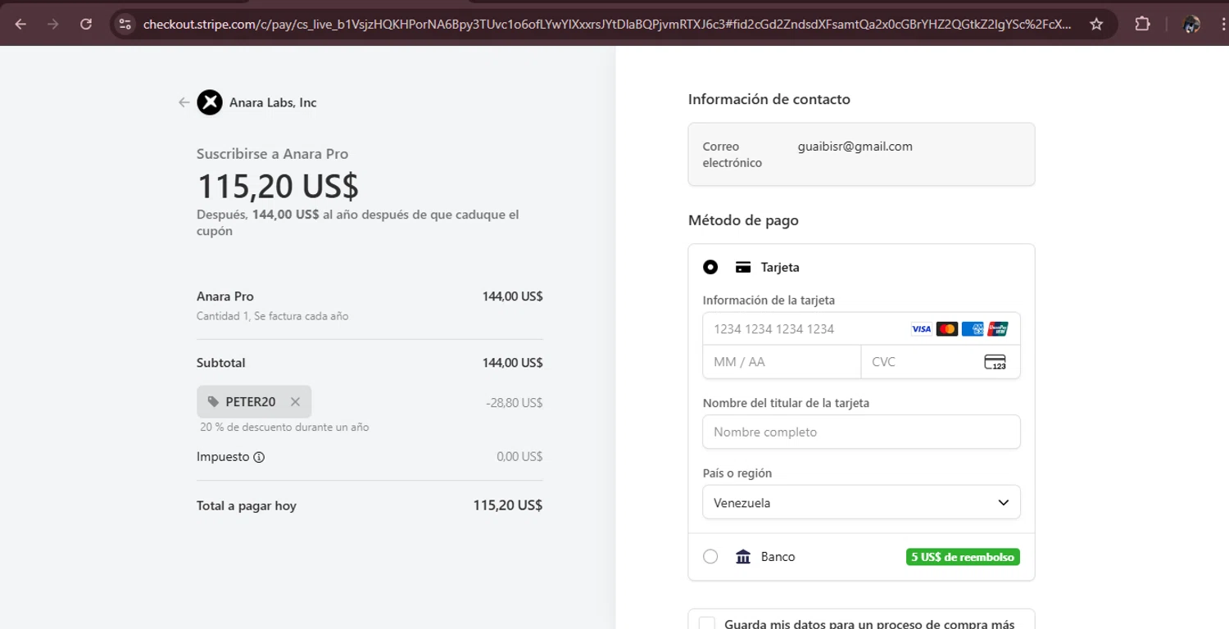Viewport: 1229px width, 629px height.
Task: Click the CVC card hint icon
Action: (x=995, y=362)
